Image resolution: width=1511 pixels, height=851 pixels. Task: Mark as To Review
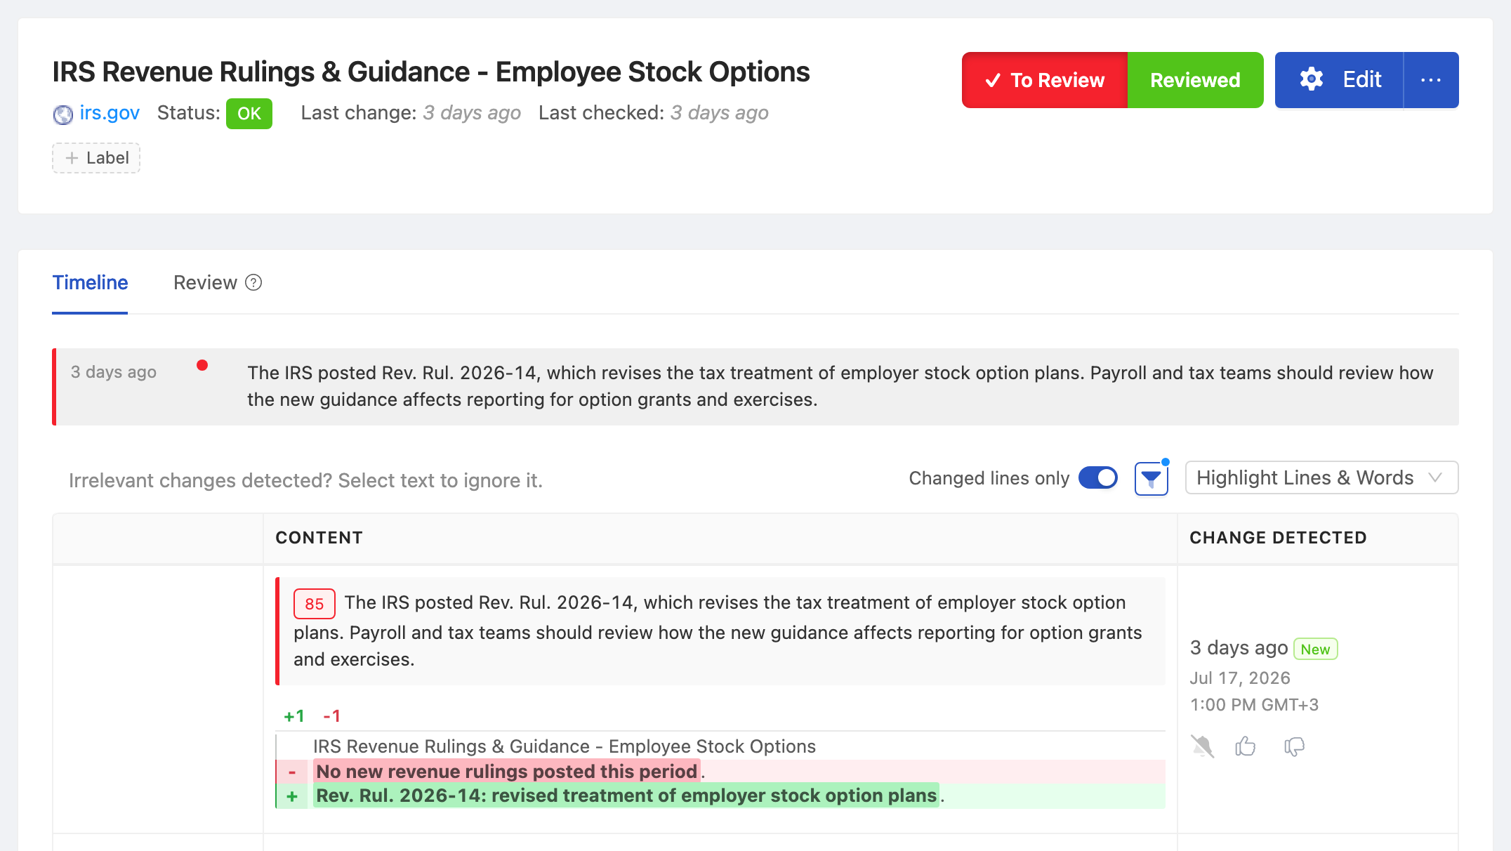pyautogui.click(x=1045, y=80)
